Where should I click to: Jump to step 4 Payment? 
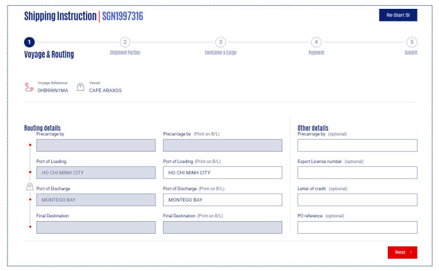(316, 42)
